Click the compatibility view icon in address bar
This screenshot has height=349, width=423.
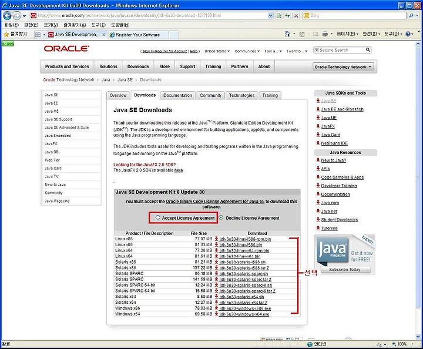[278, 16]
